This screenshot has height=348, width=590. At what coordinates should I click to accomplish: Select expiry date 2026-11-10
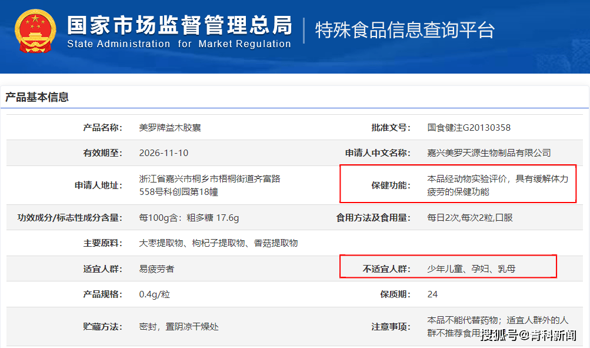(x=164, y=153)
